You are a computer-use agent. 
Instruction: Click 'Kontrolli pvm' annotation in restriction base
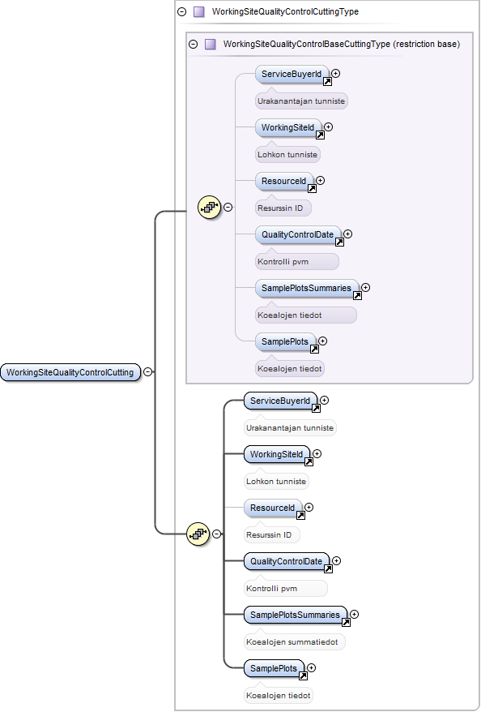pyautogui.click(x=297, y=262)
